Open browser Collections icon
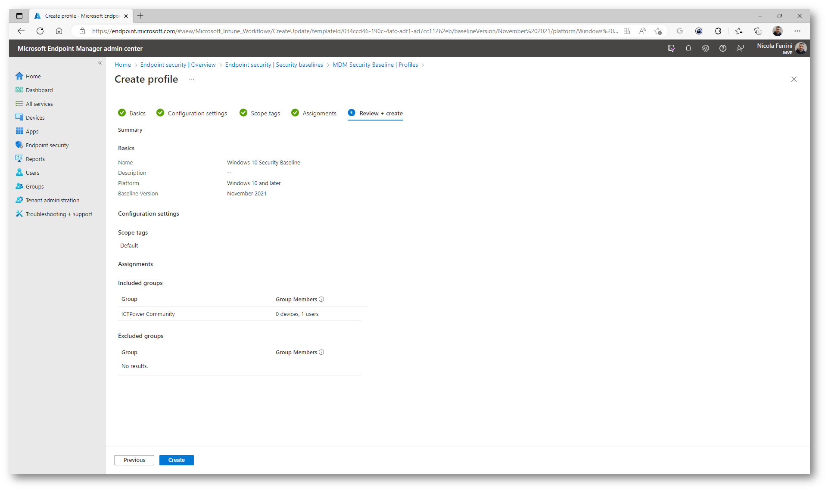Viewport: 828px width, 492px height. click(x=758, y=31)
